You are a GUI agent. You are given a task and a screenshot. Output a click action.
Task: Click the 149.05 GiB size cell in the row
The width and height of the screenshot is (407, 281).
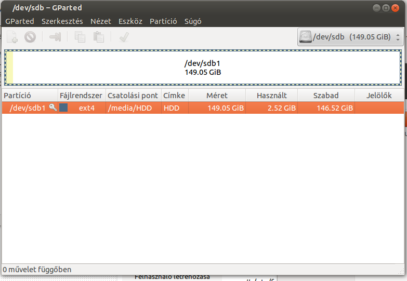[217, 108]
